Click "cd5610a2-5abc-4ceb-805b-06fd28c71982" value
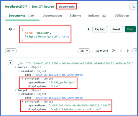 click(80, 105)
